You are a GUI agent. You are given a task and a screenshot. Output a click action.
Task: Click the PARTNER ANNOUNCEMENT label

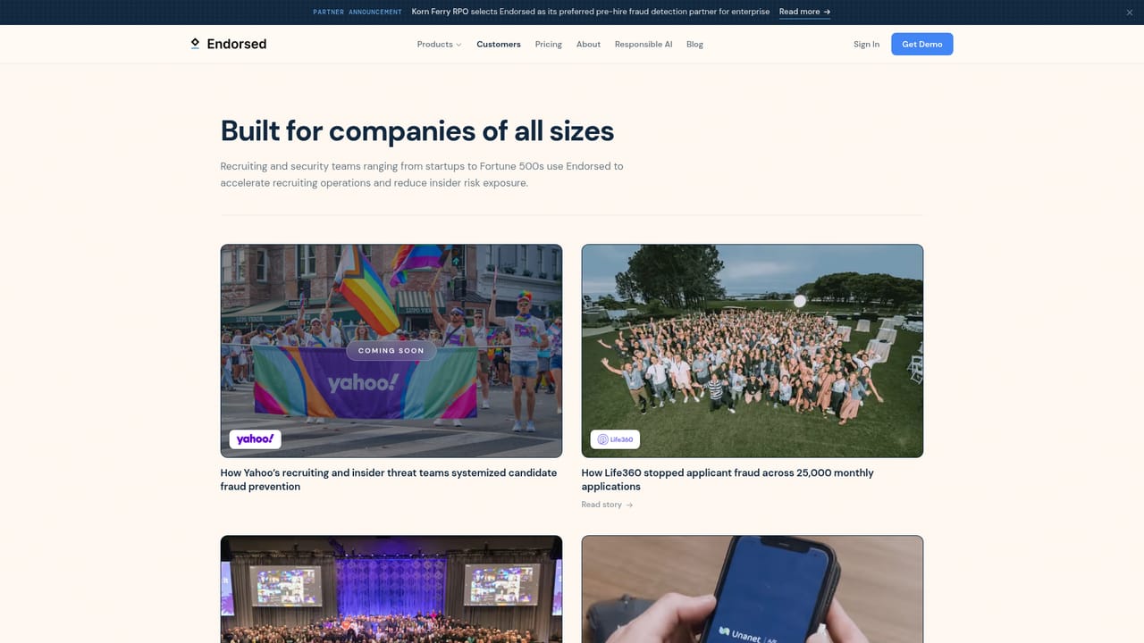pos(357,12)
